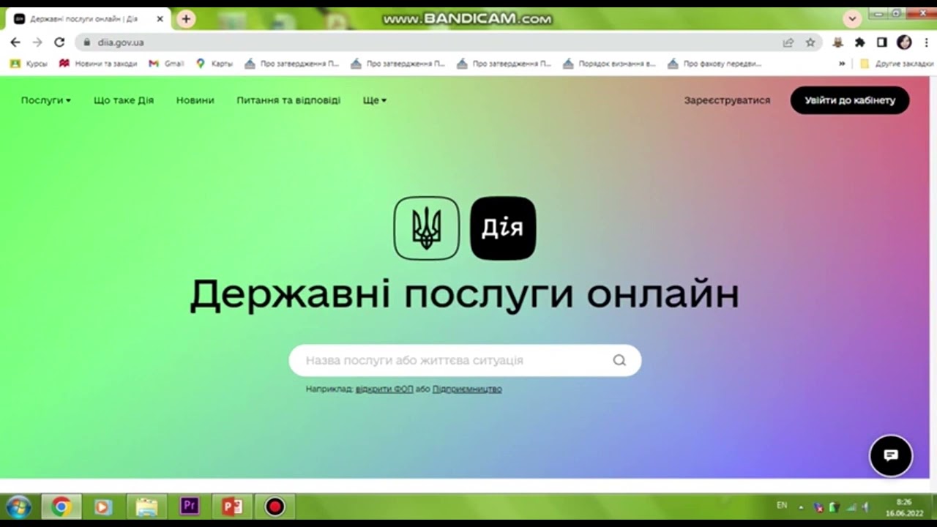This screenshot has width=937, height=527.
Task: Open the Gmail bookmark
Action: pyautogui.click(x=166, y=64)
